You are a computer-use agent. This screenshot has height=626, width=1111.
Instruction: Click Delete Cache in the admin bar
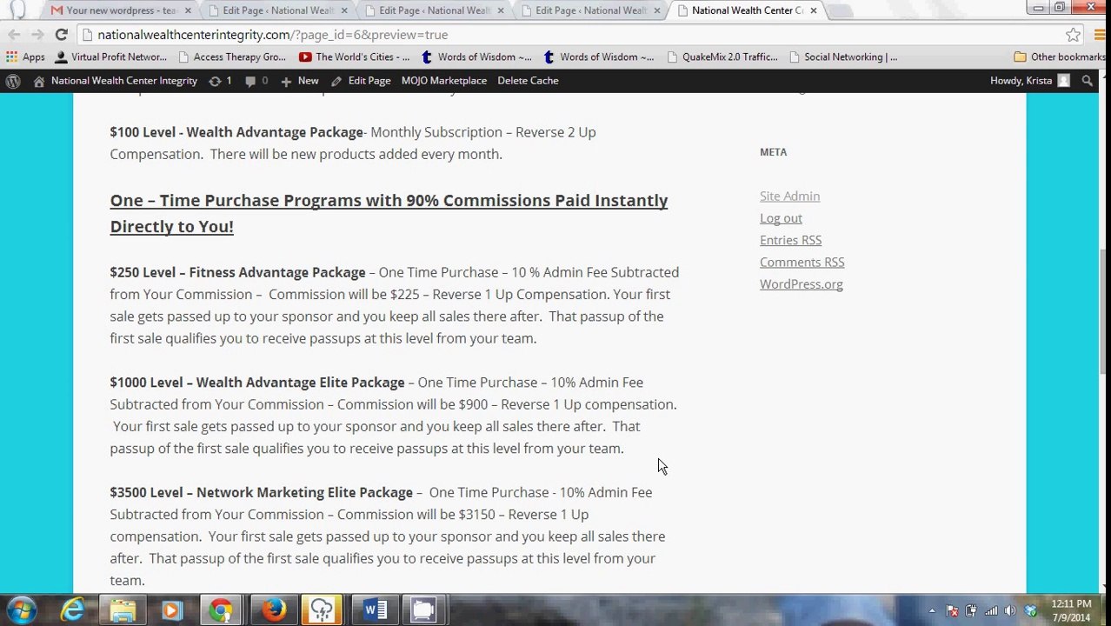point(528,81)
